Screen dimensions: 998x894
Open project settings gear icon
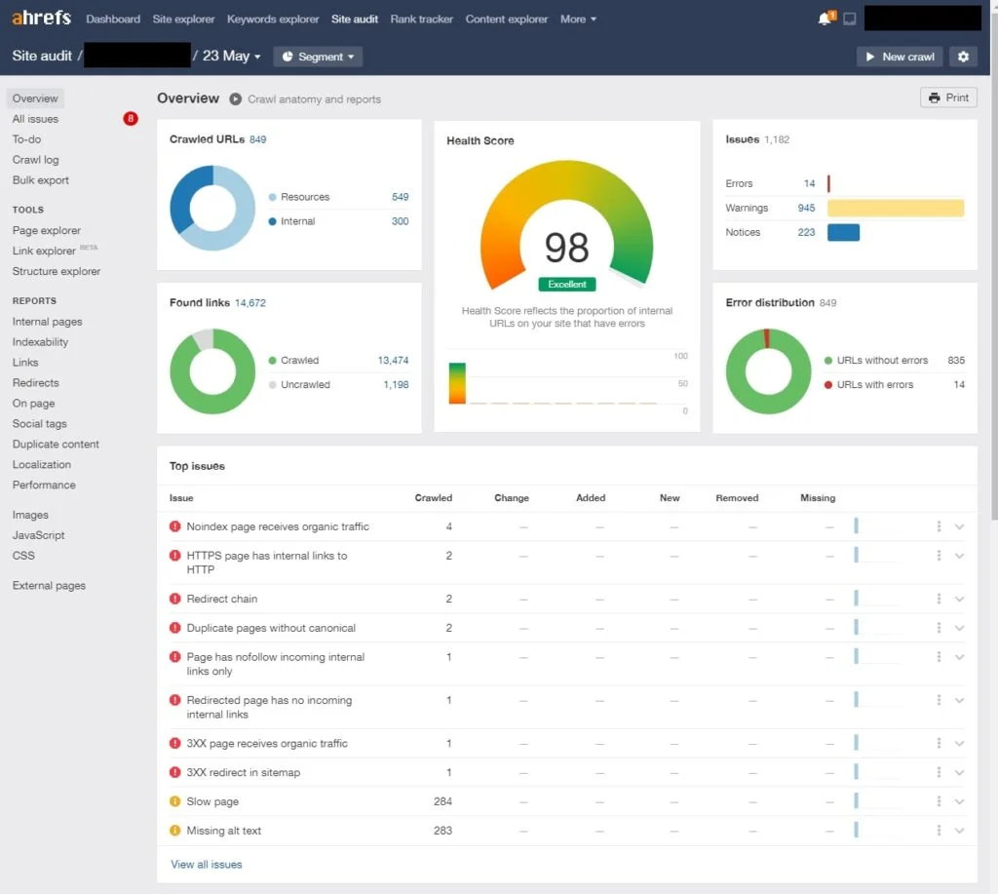[963, 57]
